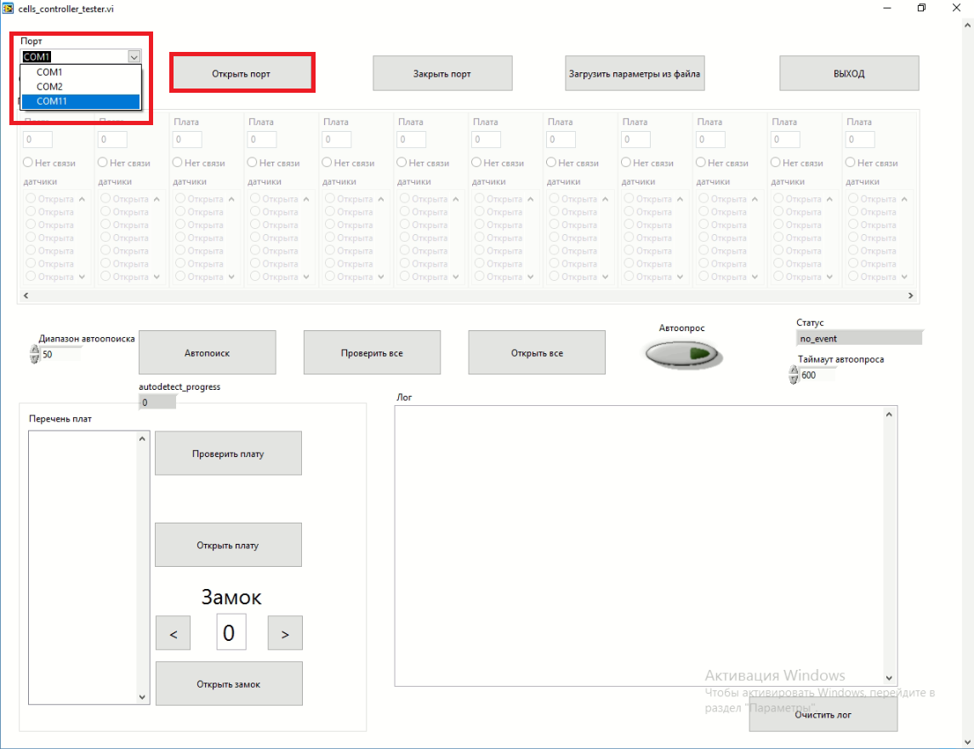Click the Диапазон автопоиска value field
The image size is (974, 749).
click(60, 355)
